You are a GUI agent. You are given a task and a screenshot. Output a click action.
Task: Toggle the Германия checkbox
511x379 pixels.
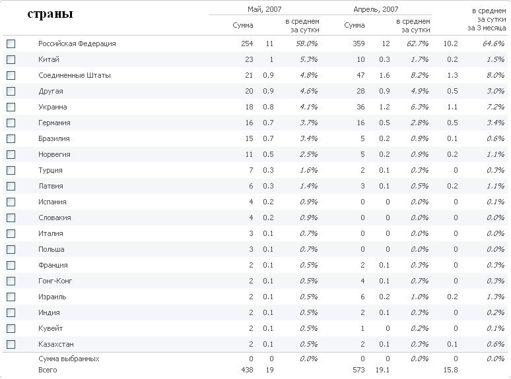[11, 123]
